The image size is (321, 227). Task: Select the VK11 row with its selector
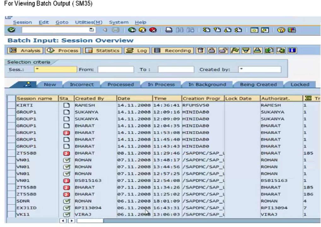click(x=11, y=214)
